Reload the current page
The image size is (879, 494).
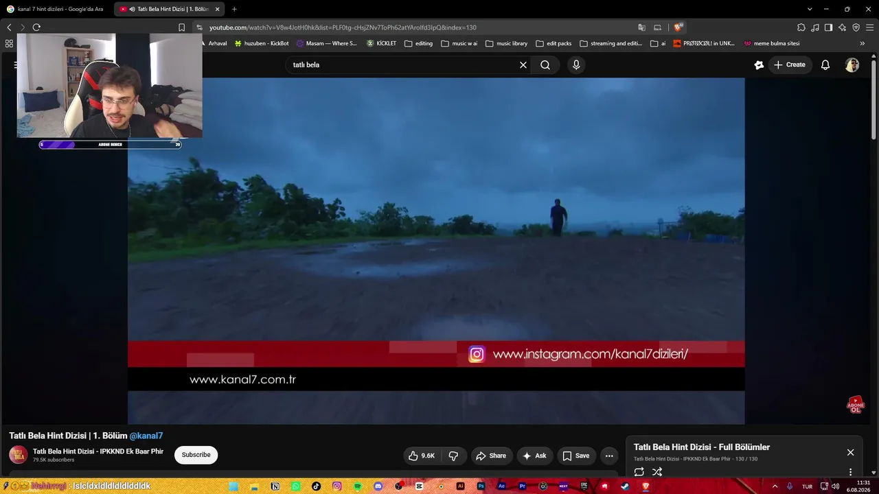(36, 27)
